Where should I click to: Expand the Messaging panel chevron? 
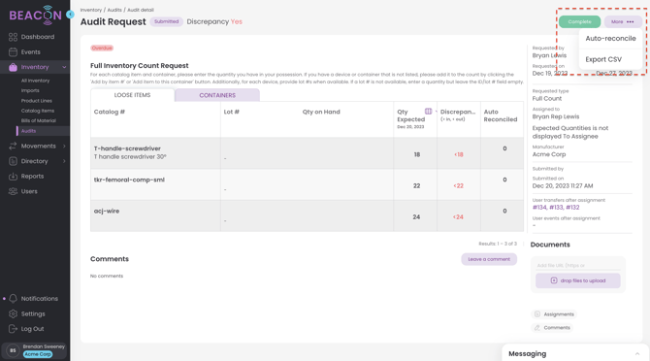click(637, 353)
